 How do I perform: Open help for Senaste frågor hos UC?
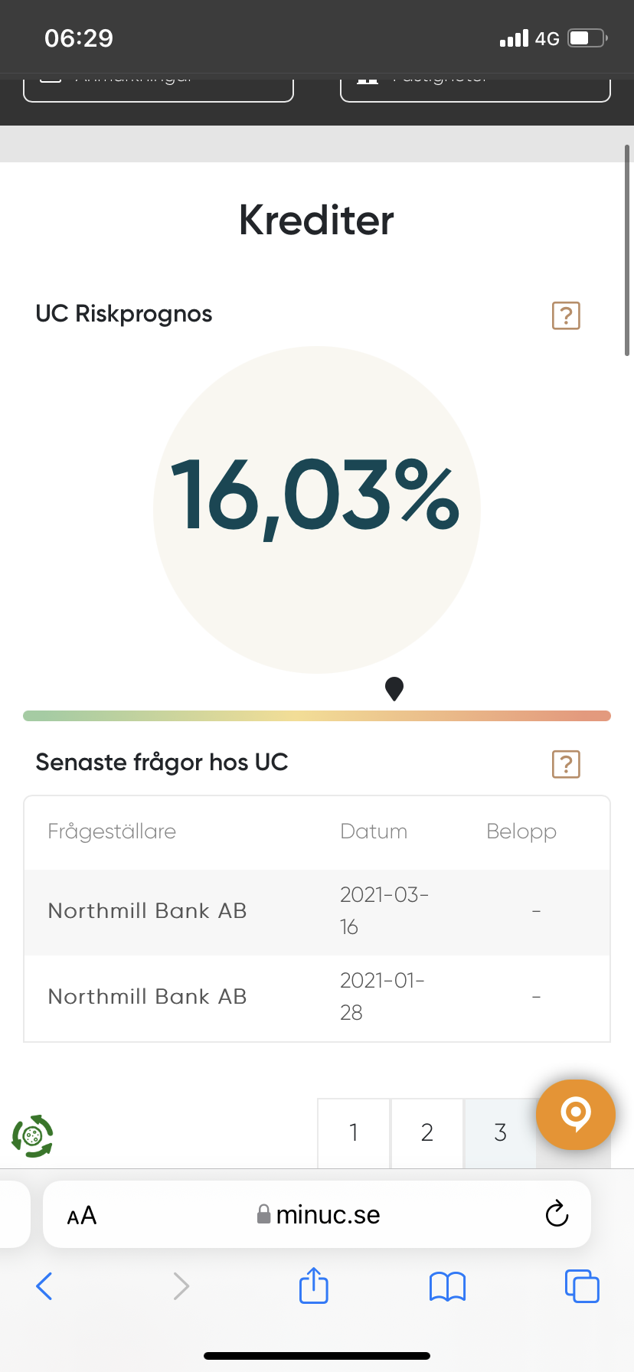pos(566,764)
